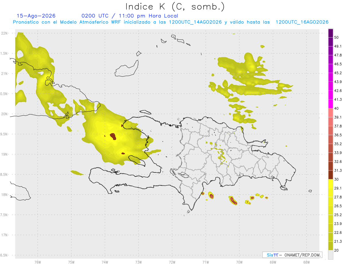Screen dimensions: 344x266
Task: Click the colorbar value "37.8"
Action: point(338,126)
